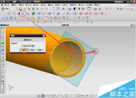This screenshot has width=136, height=98.
Task: Click the green hole feature icon
Action: pyautogui.click(x=33, y=14)
